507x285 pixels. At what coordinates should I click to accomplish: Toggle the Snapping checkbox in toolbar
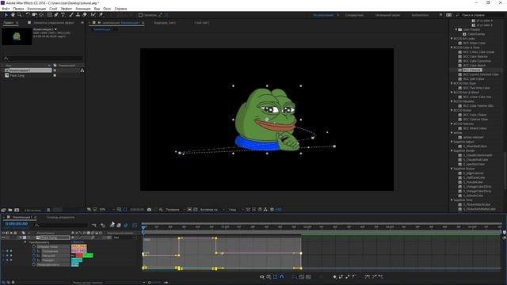tap(140, 15)
